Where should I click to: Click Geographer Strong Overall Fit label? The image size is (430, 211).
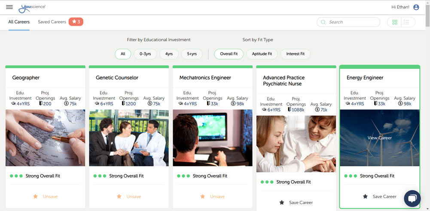click(43, 176)
